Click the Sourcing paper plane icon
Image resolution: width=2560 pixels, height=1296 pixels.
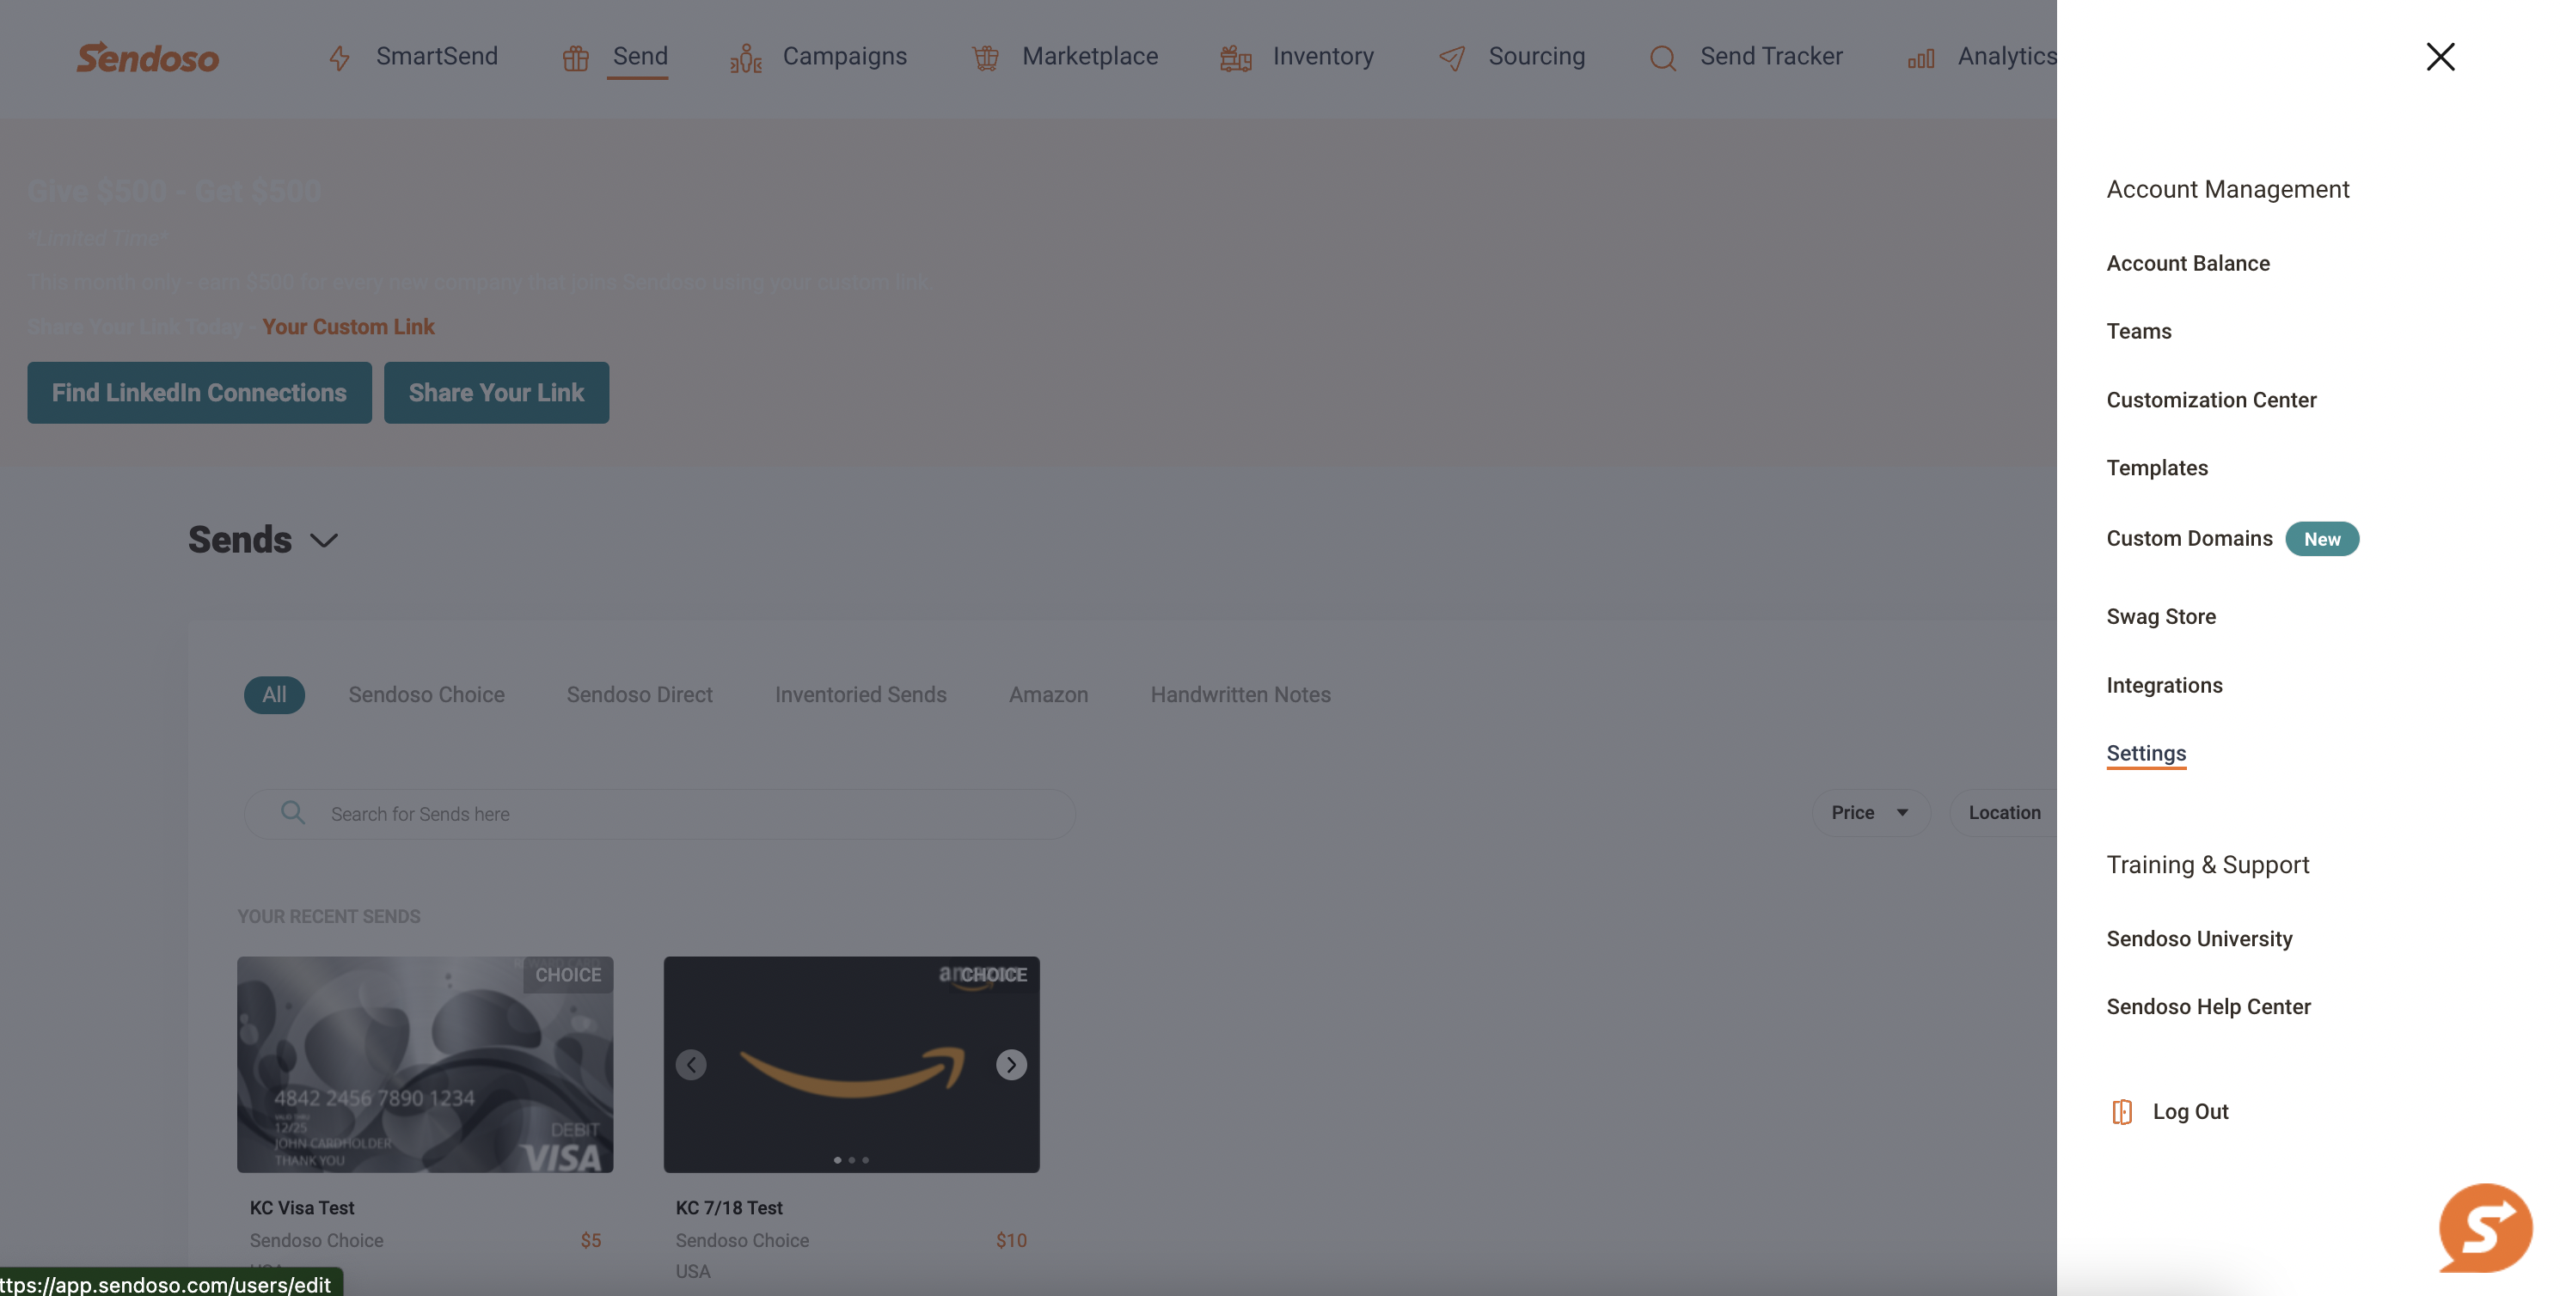1452,58
